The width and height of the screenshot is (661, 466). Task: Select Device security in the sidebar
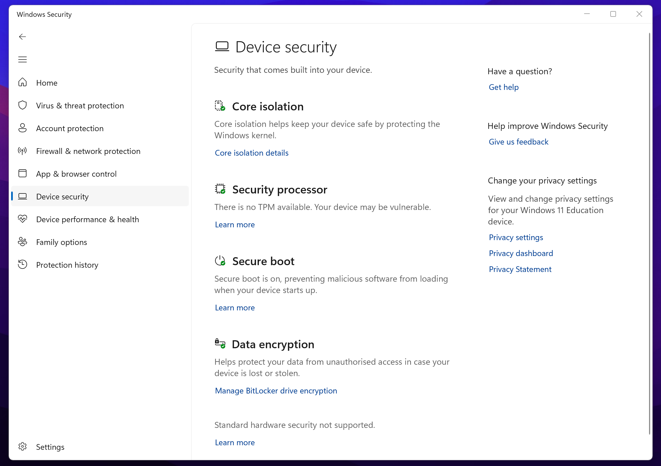pyautogui.click(x=62, y=197)
